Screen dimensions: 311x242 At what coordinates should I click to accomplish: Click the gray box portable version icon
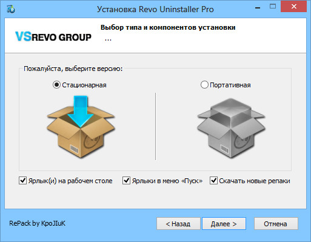point(231,128)
